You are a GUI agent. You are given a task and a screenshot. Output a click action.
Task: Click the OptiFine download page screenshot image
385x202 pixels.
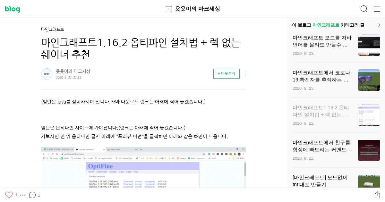click(144, 167)
